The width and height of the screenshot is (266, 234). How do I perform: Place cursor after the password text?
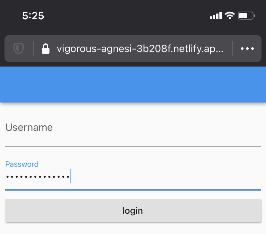point(70,176)
